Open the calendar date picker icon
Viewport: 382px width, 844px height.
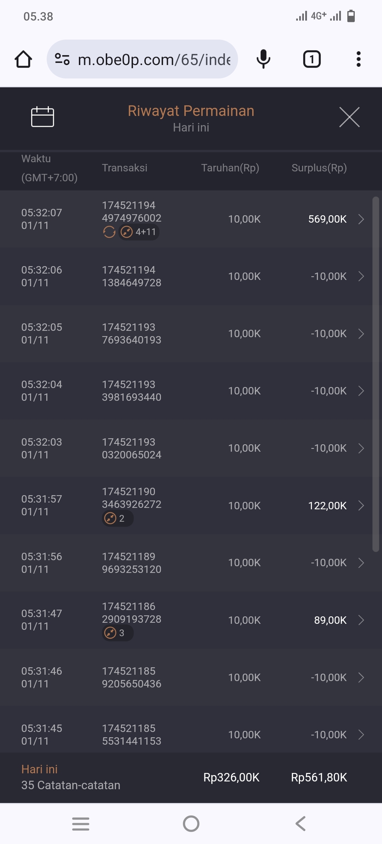point(42,117)
